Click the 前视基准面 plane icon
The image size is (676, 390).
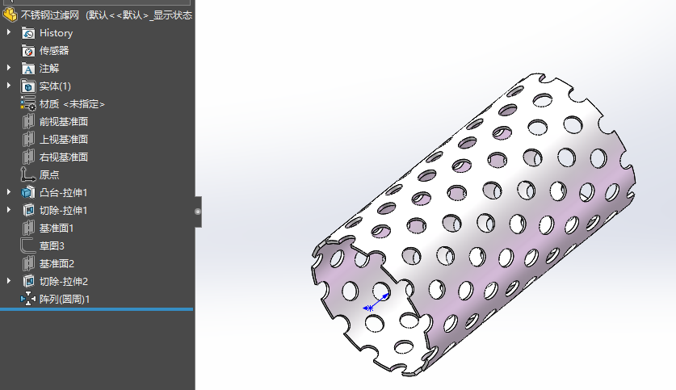(28, 122)
